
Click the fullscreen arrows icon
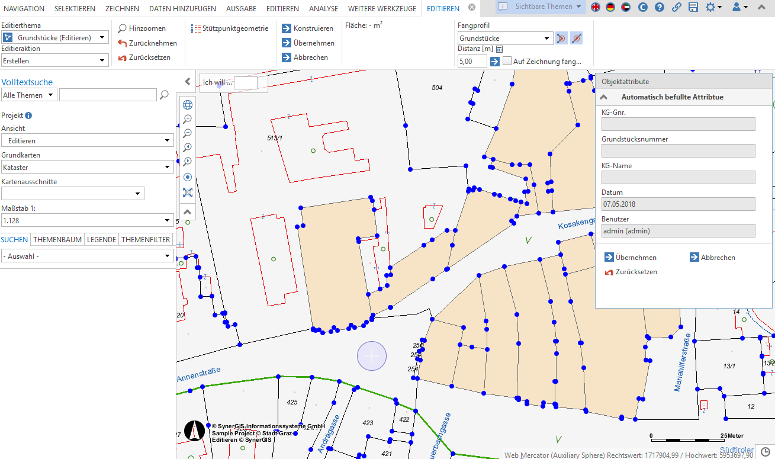pos(188,192)
